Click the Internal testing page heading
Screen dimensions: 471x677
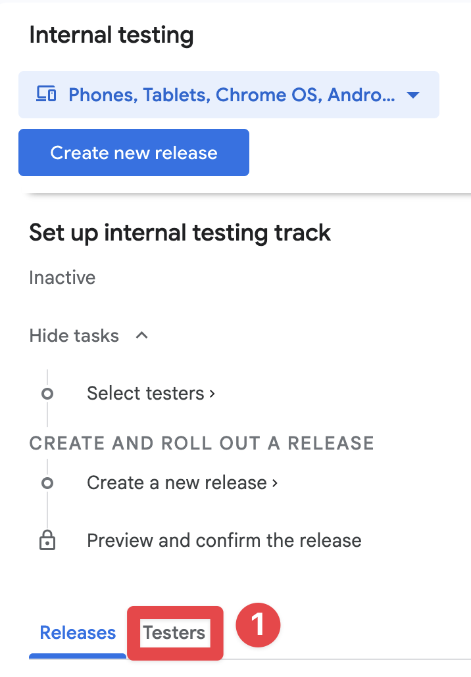click(x=111, y=35)
